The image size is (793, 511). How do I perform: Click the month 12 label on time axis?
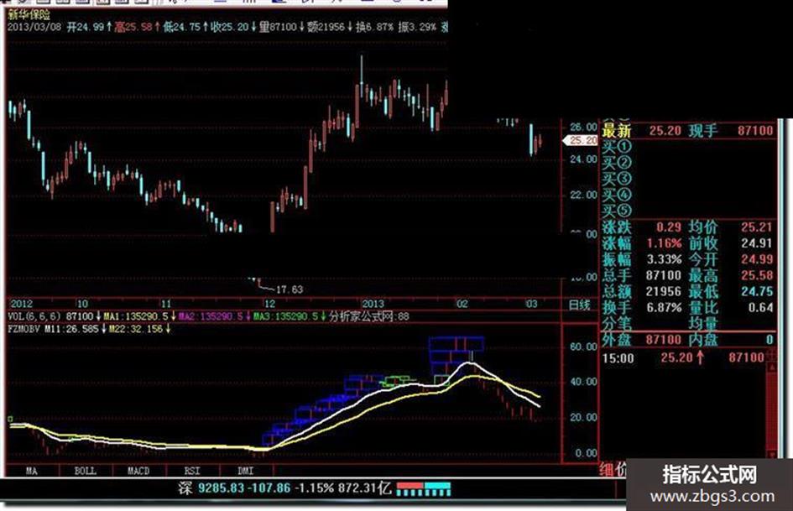tap(269, 304)
